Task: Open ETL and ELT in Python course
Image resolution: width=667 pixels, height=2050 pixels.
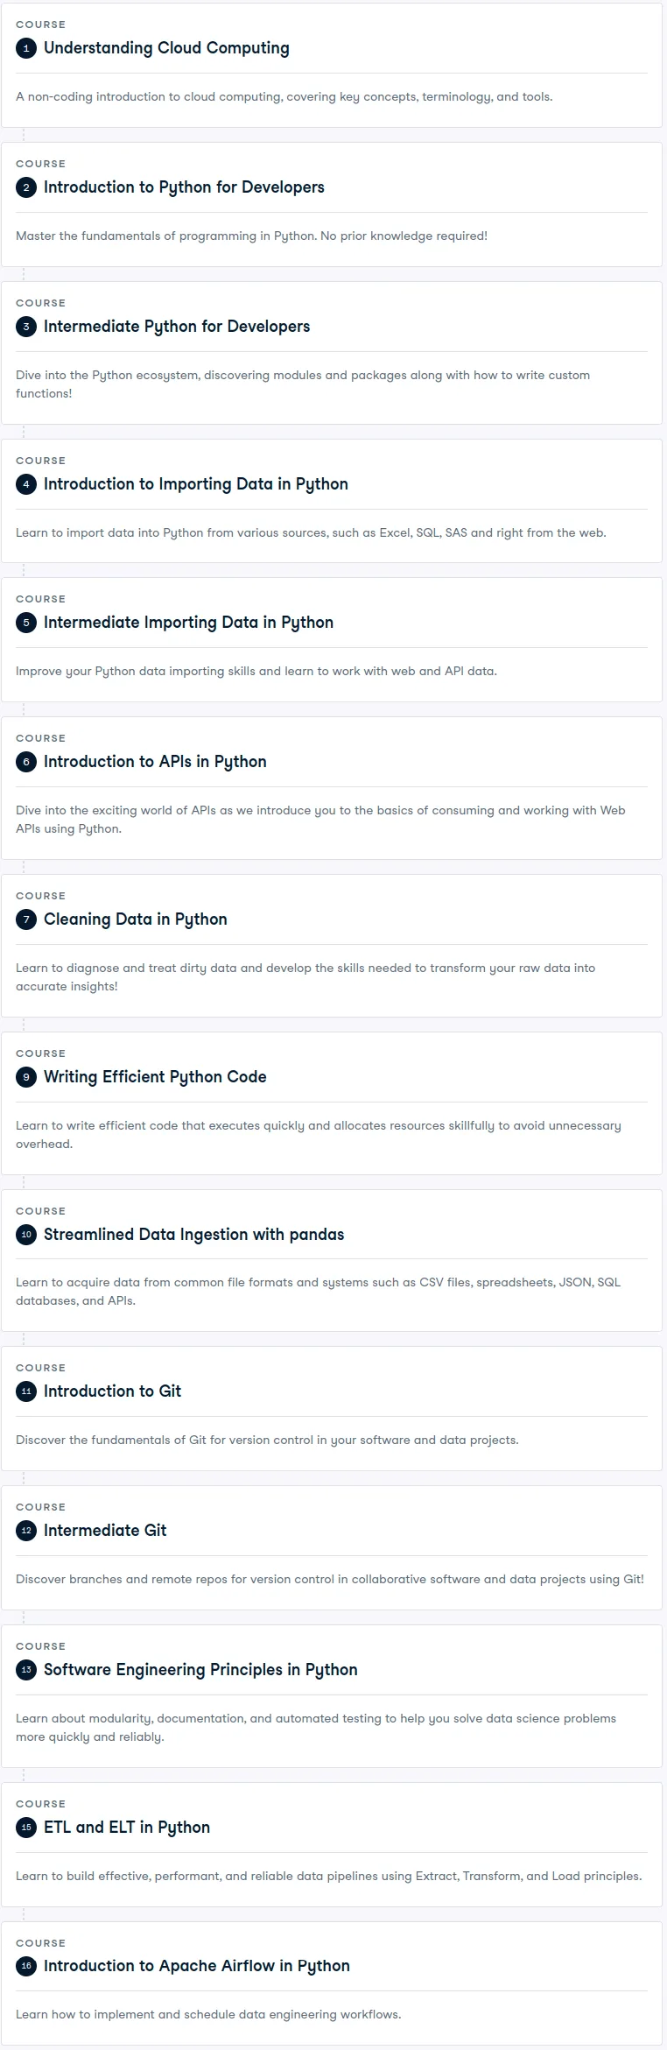Action: click(x=127, y=1828)
